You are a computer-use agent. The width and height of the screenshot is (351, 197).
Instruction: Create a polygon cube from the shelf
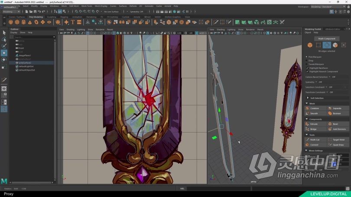pos(17,22)
